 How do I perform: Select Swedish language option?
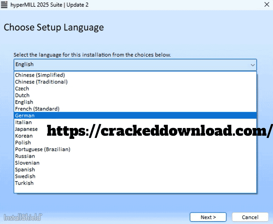click(x=135, y=176)
